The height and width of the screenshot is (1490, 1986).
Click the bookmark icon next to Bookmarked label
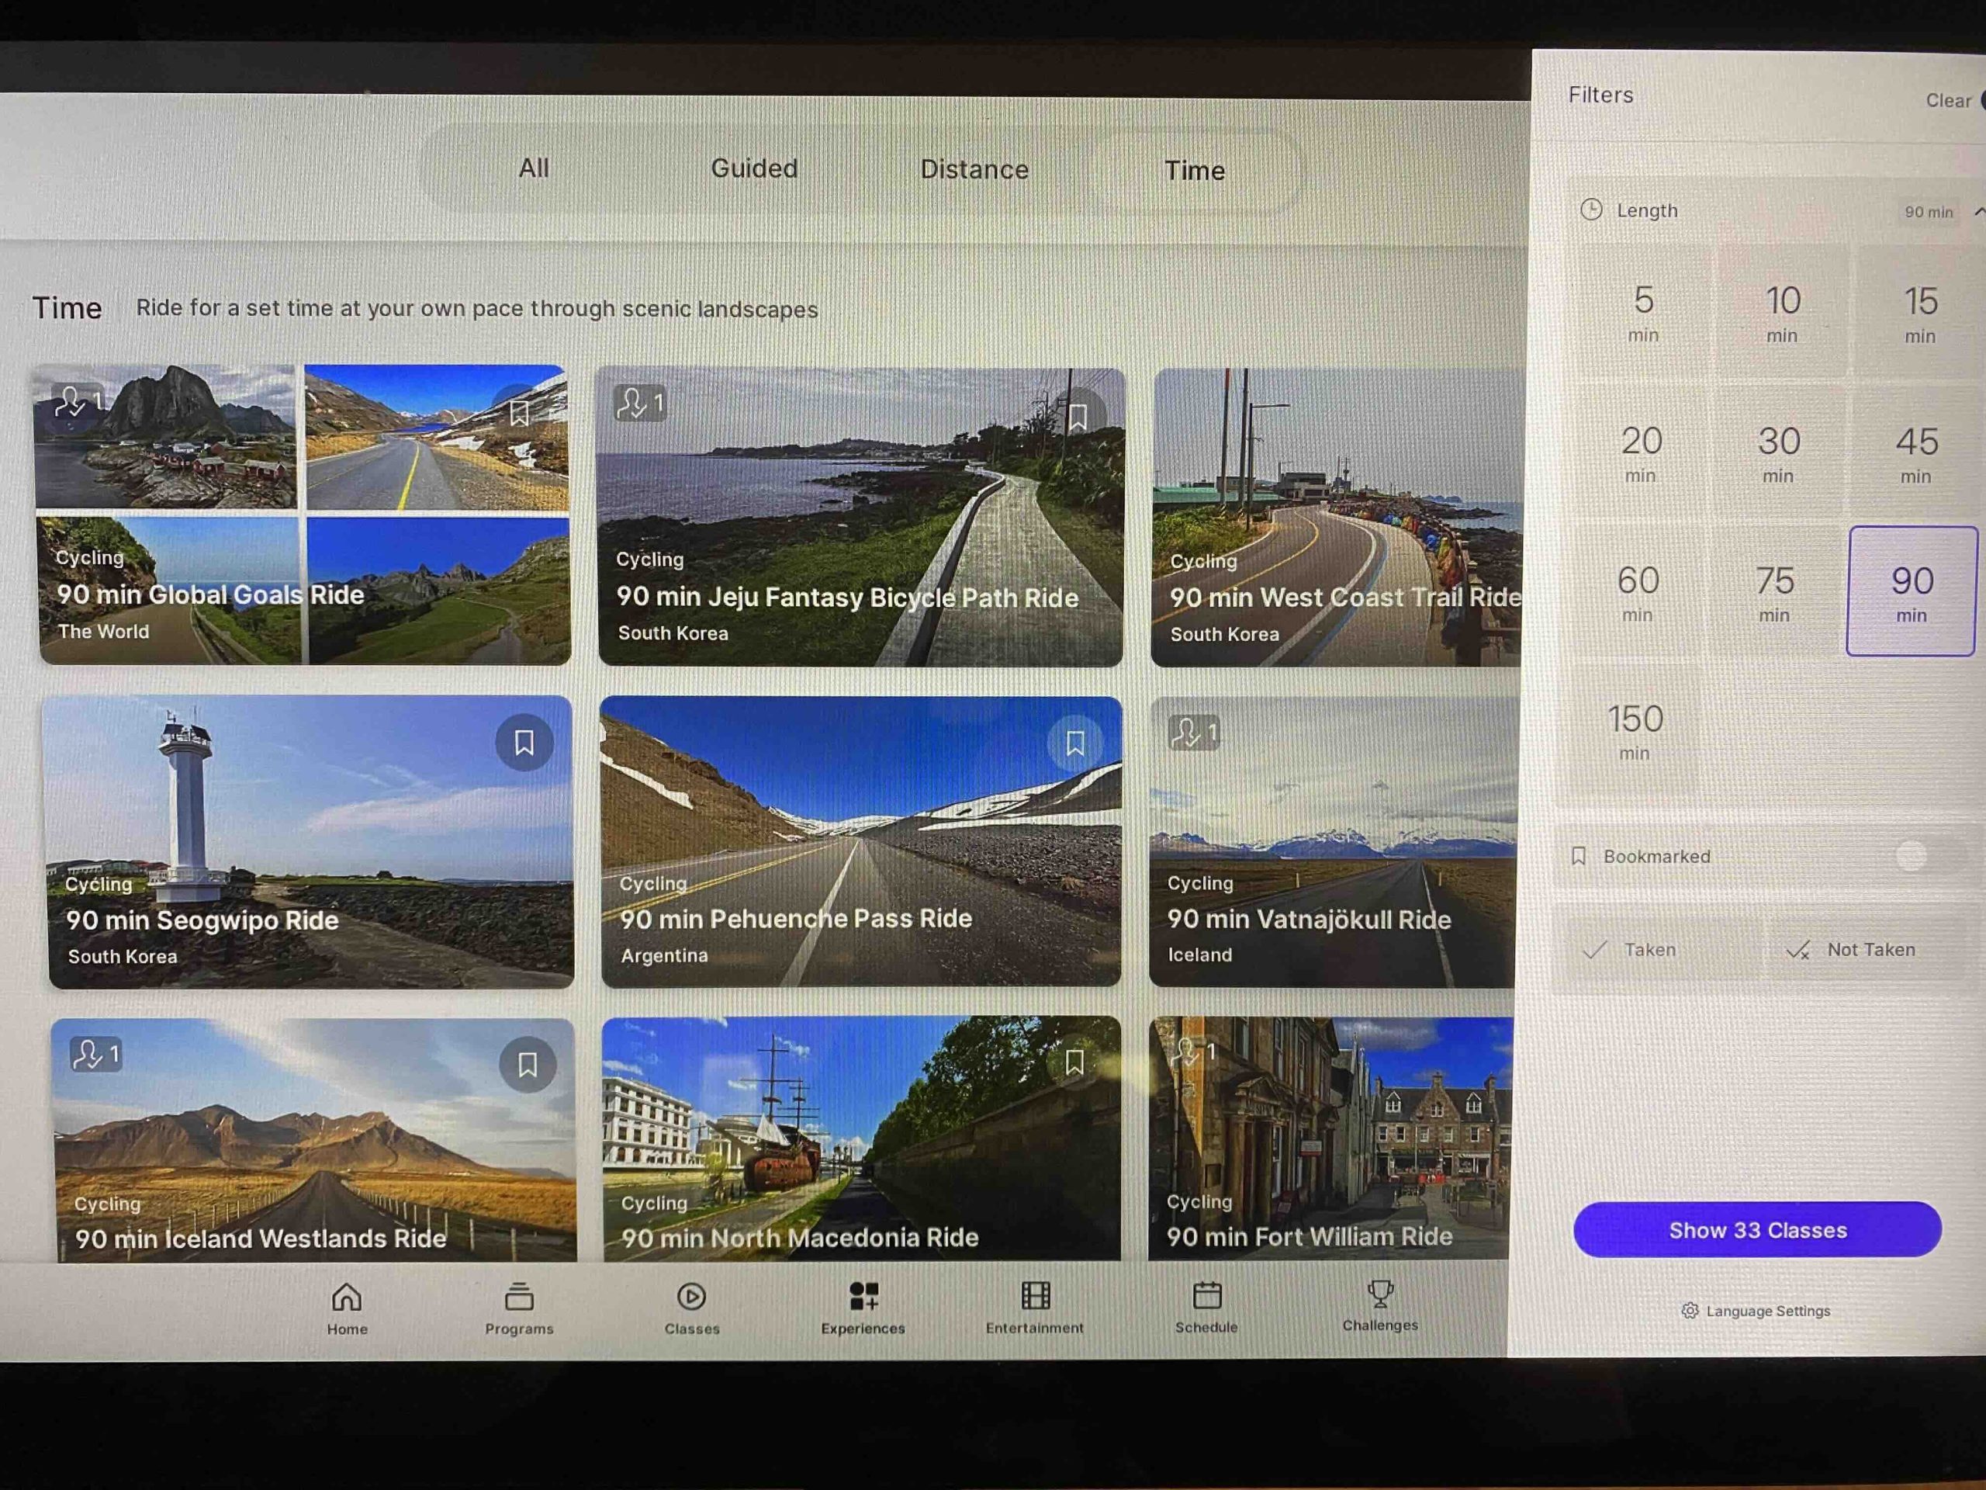[1579, 856]
